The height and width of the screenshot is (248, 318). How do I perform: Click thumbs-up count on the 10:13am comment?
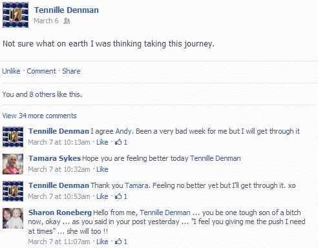(121, 142)
